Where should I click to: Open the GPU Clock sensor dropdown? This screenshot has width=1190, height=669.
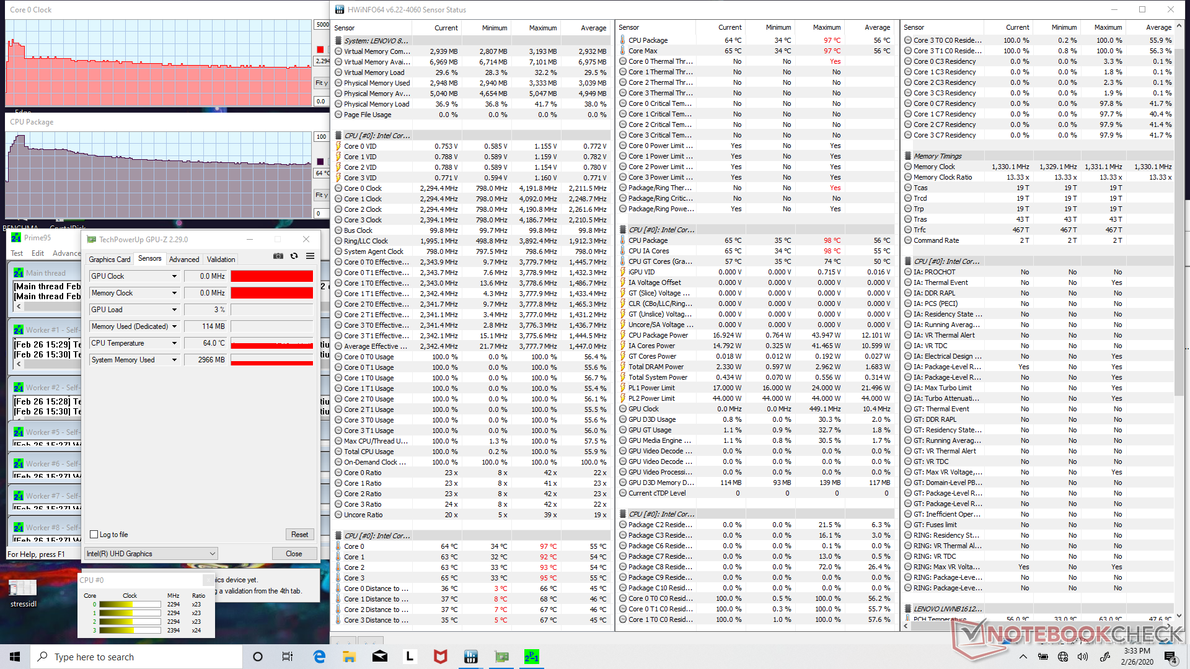[x=174, y=276]
